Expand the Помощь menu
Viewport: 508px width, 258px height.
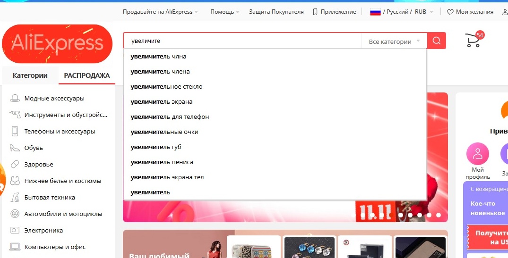[x=225, y=12]
